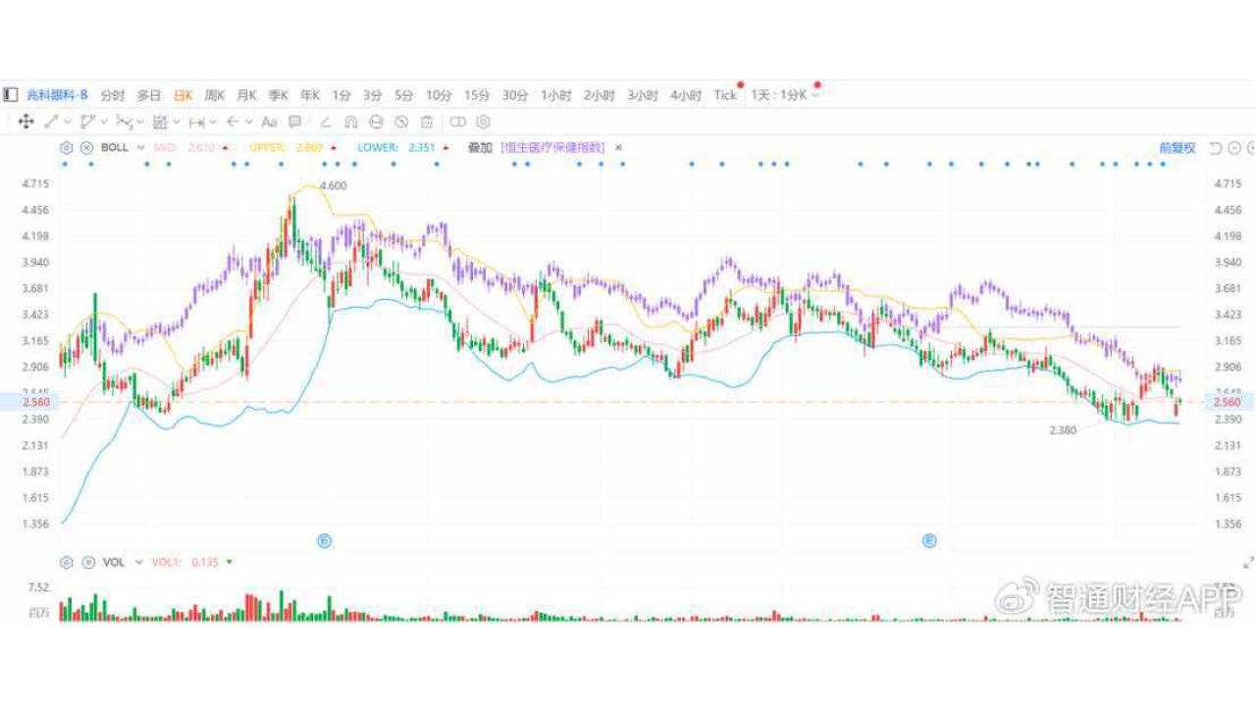1256x705 pixels.
Task: Open the 1天:1分K interval dropdown
Action: (785, 95)
